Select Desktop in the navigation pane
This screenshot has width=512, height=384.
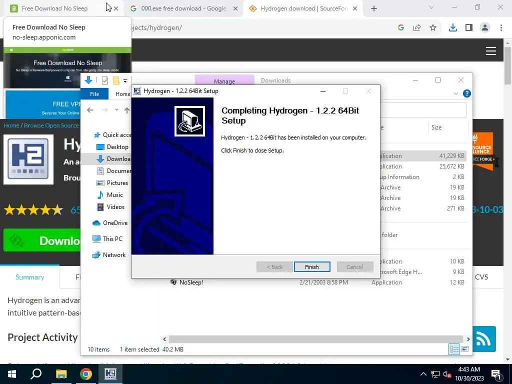(113, 147)
